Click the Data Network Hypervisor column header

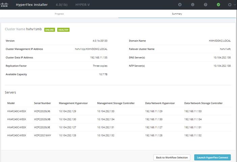[x=160, y=103]
